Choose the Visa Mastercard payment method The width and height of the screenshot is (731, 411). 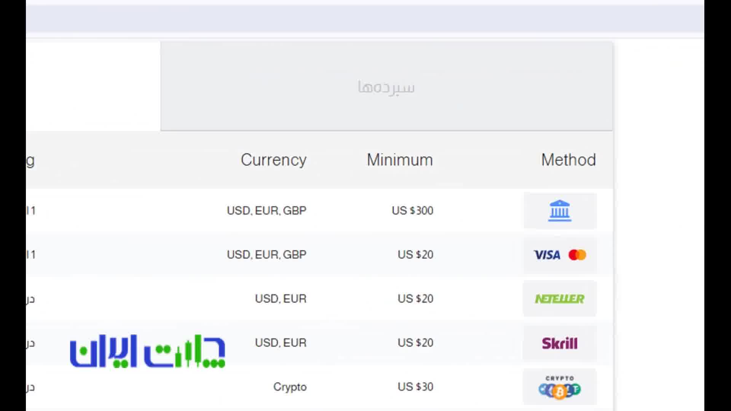(560, 255)
